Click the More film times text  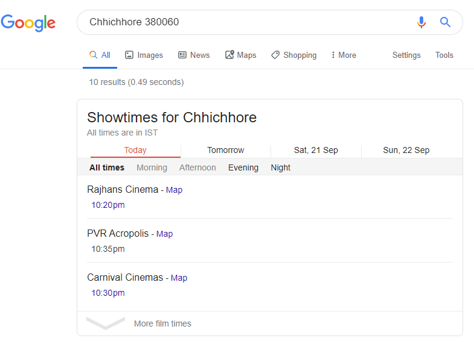point(162,323)
